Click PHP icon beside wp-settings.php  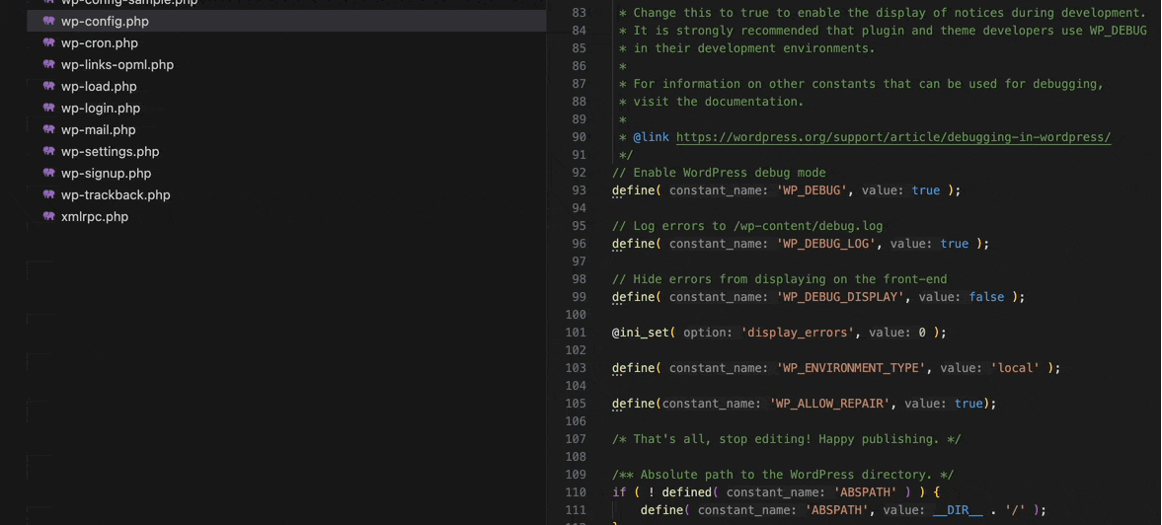coord(49,151)
